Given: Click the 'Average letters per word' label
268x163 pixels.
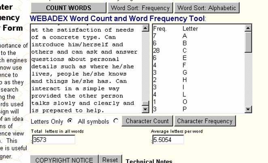Looking at the screenshot, I should (177, 131).
